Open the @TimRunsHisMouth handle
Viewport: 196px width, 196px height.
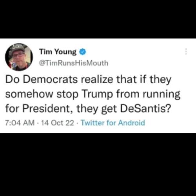pyautogui.click(x=74, y=63)
